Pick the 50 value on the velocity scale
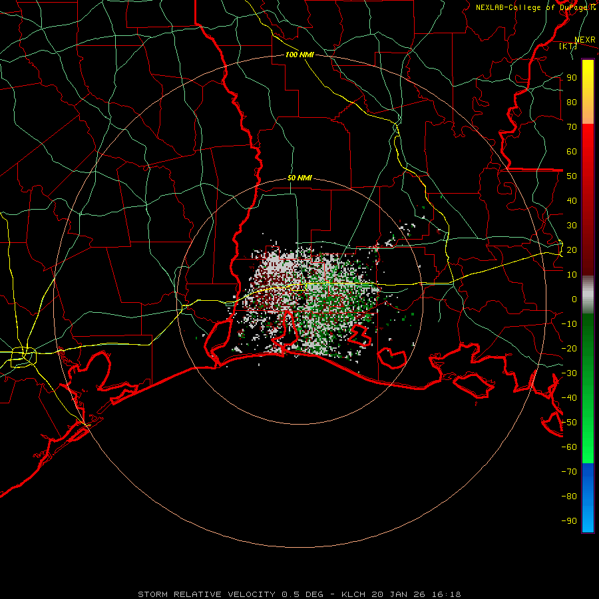The image size is (599, 599). point(572,176)
